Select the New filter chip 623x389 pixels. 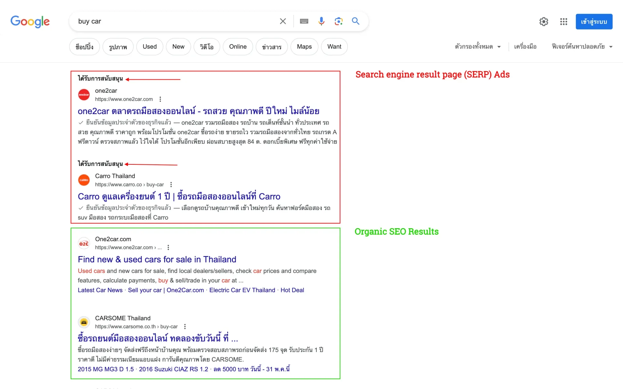(178, 47)
